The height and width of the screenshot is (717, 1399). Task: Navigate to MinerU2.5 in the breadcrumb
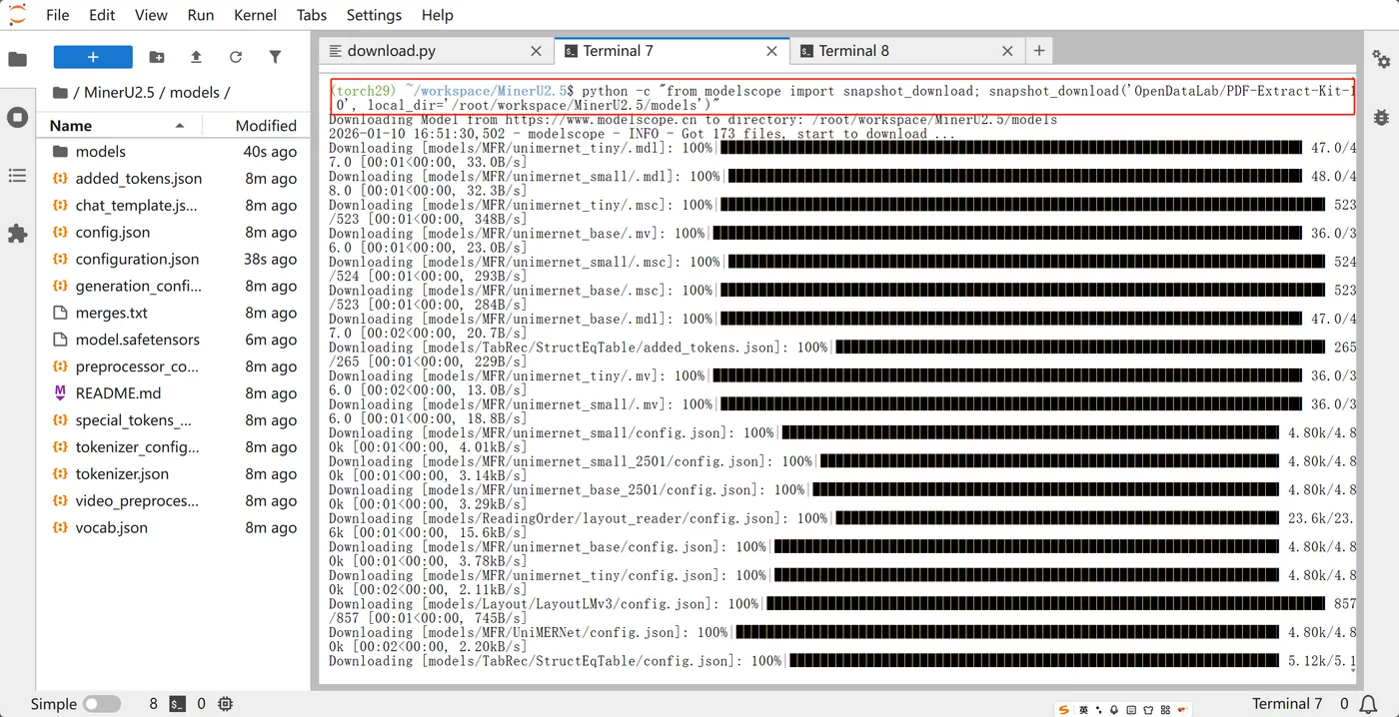point(120,93)
